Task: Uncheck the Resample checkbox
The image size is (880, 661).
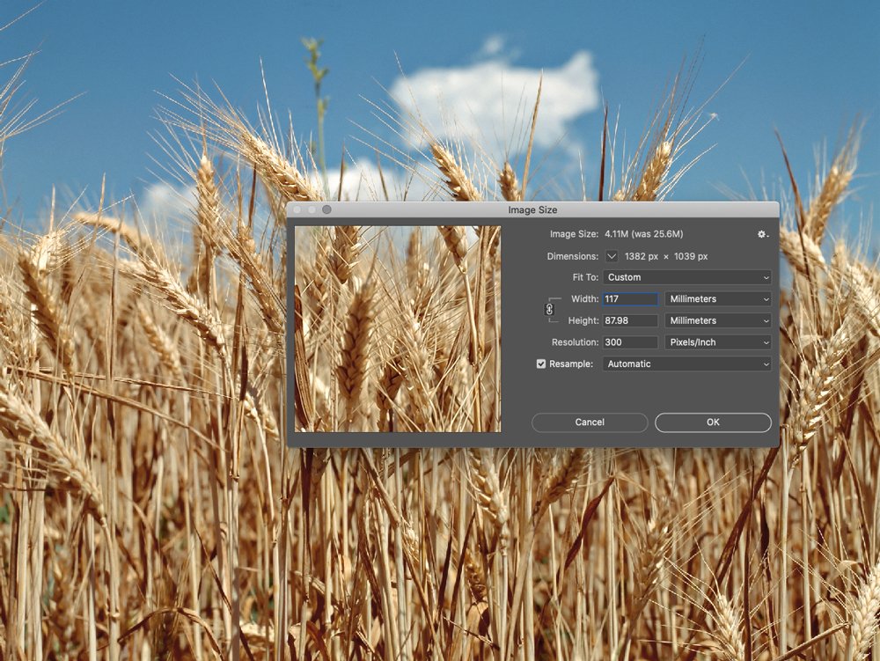Action: 541,364
